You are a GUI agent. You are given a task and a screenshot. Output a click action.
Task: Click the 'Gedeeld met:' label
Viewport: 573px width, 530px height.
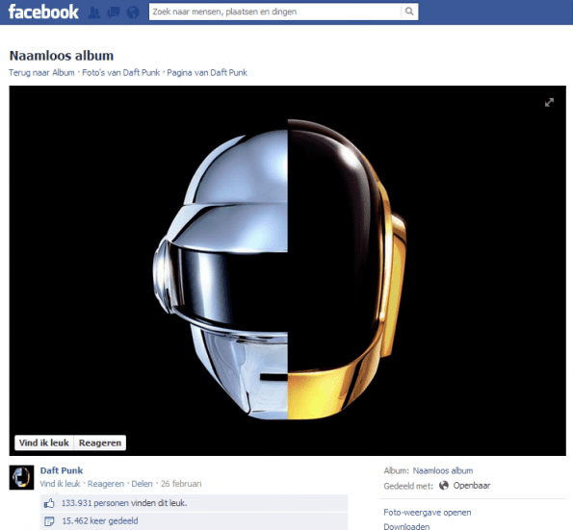tap(408, 486)
